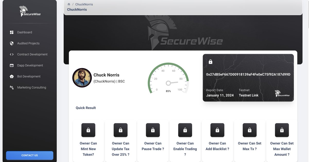The height and width of the screenshot is (162, 309).
Task: Click the SecureWise logo on the address card
Action: pyautogui.click(x=282, y=94)
